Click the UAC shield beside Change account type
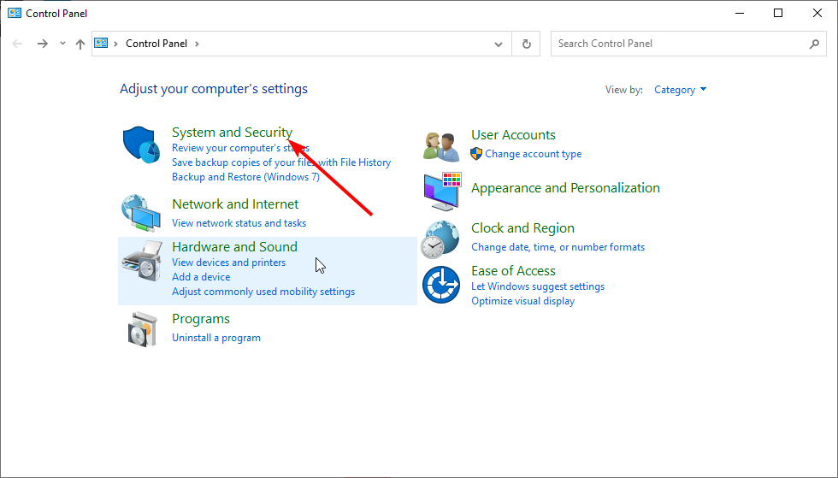 tap(476, 154)
